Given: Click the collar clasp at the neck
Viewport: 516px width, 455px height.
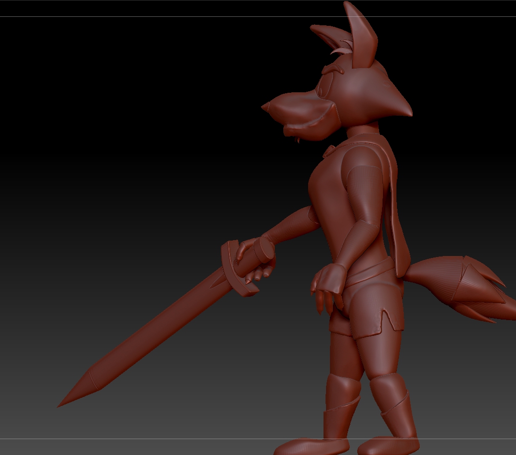Looking at the screenshot, I should pyautogui.click(x=330, y=151).
